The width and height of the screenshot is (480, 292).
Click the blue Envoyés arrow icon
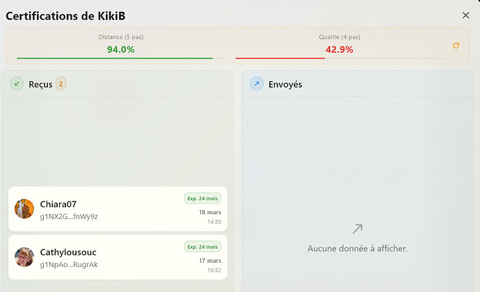pos(257,84)
